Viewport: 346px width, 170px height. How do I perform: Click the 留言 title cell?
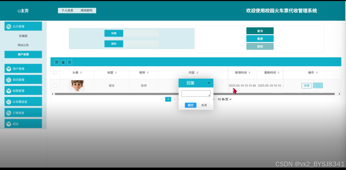pos(112,85)
